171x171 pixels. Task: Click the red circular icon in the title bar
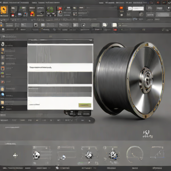click(x=158, y=2)
